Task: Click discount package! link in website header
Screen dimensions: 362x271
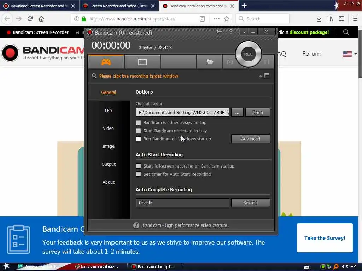Action: pyautogui.click(x=309, y=32)
